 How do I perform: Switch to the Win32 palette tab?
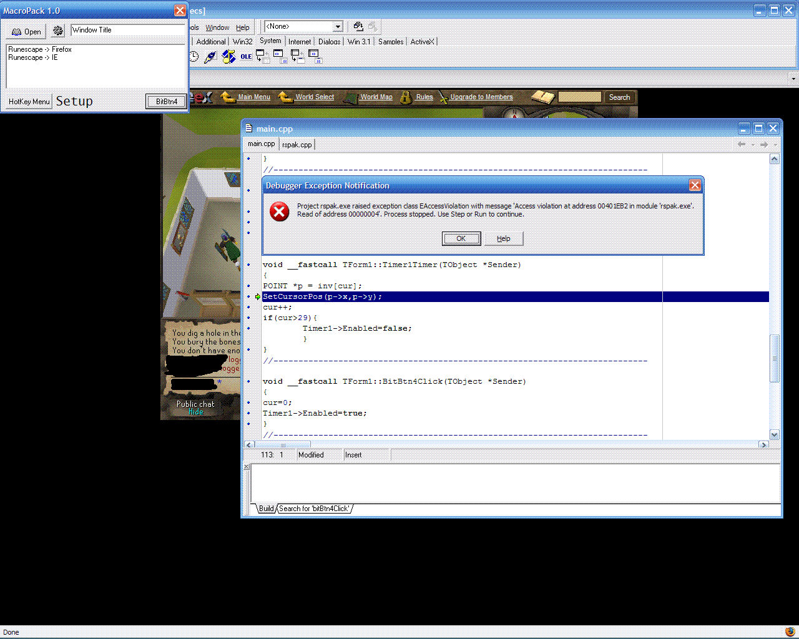pyautogui.click(x=243, y=42)
